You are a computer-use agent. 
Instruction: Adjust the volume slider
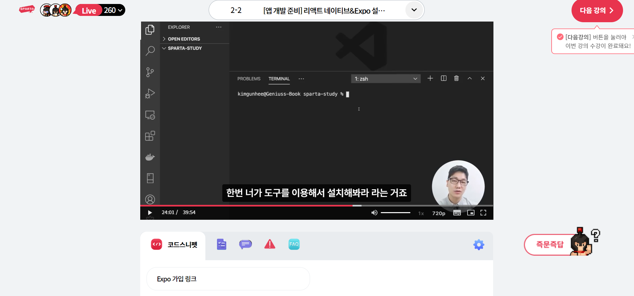tap(395, 212)
